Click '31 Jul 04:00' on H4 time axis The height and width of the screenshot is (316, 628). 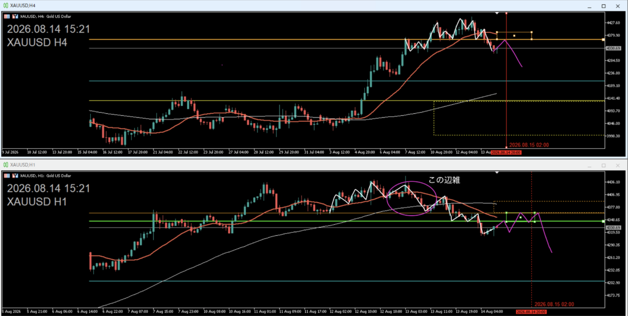coord(314,152)
